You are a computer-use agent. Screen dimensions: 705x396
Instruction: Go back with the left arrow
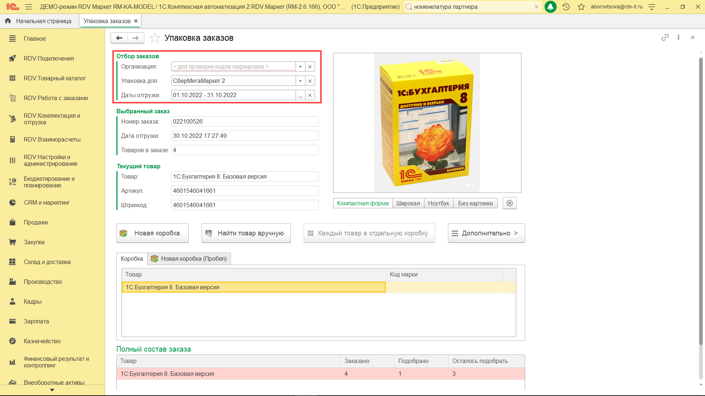point(119,38)
